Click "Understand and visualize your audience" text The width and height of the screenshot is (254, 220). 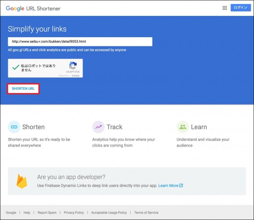pos(203,142)
